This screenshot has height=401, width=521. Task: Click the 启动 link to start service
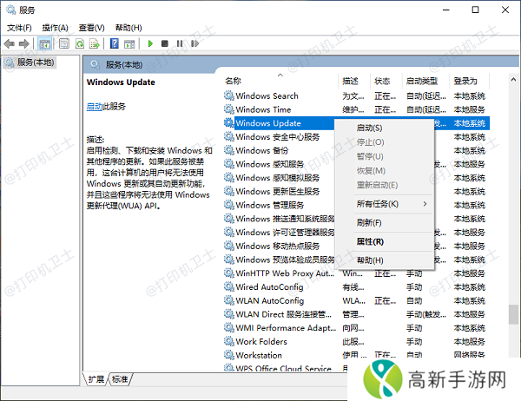[94, 106]
